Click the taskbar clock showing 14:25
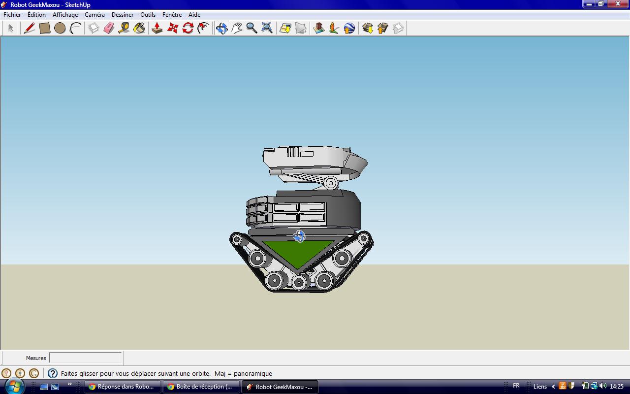630x394 pixels. click(x=617, y=387)
